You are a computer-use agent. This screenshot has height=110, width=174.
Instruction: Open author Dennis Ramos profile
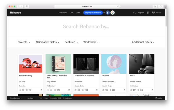tap(135, 82)
